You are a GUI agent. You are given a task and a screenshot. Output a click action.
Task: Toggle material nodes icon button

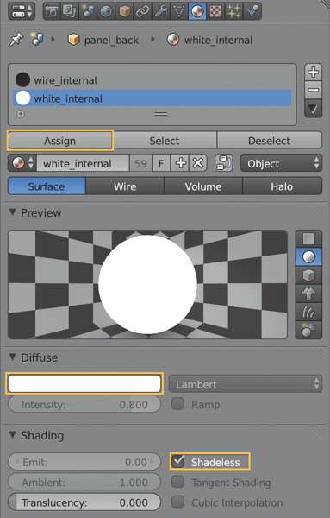pyautogui.click(x=224, y=163)
